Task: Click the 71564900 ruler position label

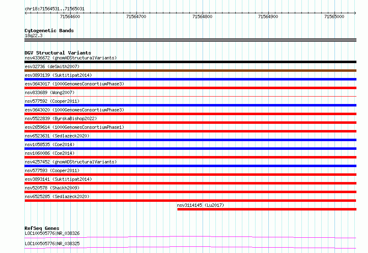Action: click(268, 17)
